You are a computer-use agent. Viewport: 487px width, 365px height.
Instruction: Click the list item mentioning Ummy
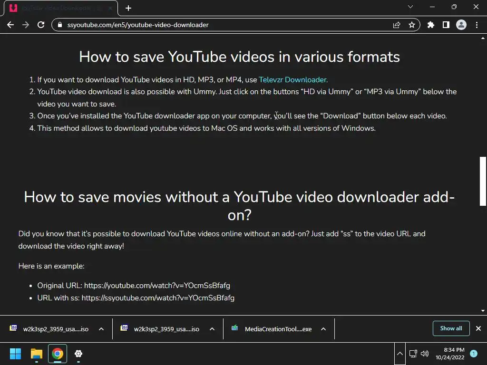[247, 98]
